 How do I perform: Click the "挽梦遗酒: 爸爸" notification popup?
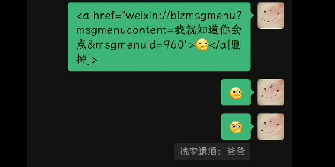(x=212, y=152)
